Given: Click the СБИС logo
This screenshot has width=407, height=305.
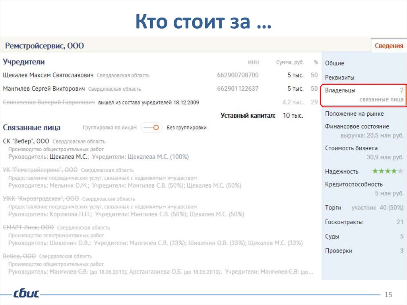Looking at the screenshot, I should 26,294.
